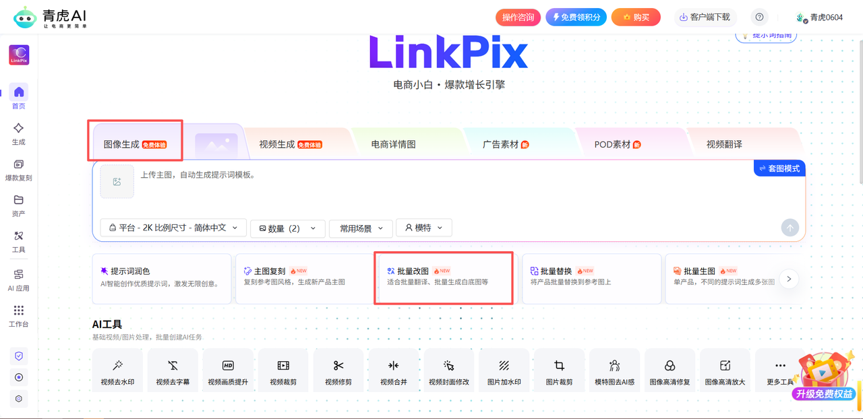
Task: Click the page vertical scrollbar
Action: click(x=860, y=111)
